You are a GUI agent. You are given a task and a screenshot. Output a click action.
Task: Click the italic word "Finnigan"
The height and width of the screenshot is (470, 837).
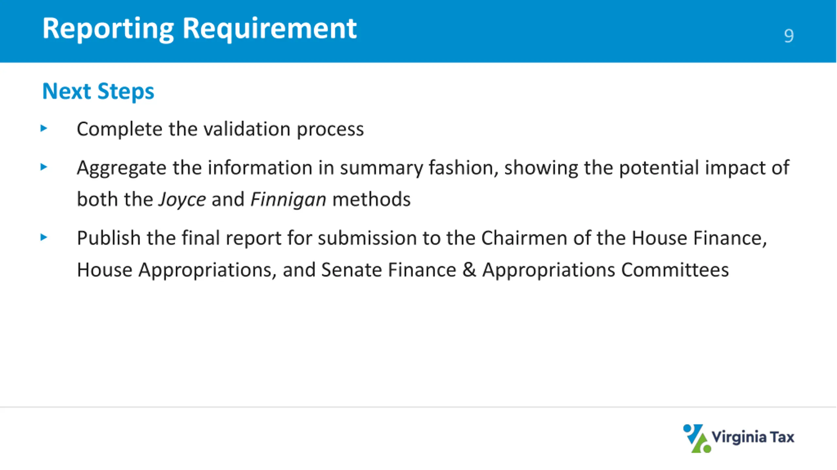pos(288,199)
